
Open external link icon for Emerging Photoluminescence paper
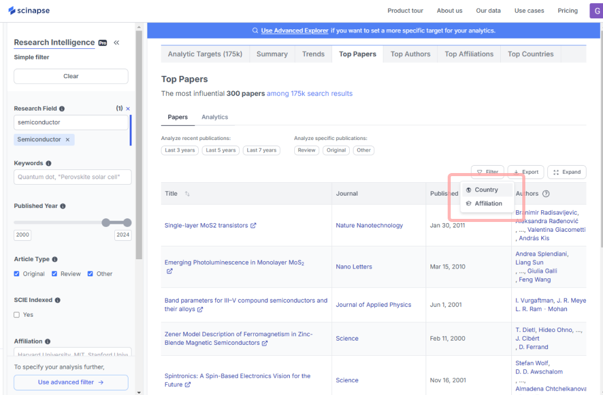pos(169,271)
